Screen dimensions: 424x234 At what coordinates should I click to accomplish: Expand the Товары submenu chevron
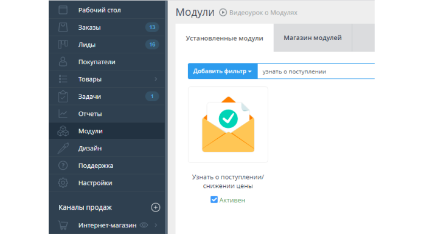pyautogui.click(x=156, y=79)
